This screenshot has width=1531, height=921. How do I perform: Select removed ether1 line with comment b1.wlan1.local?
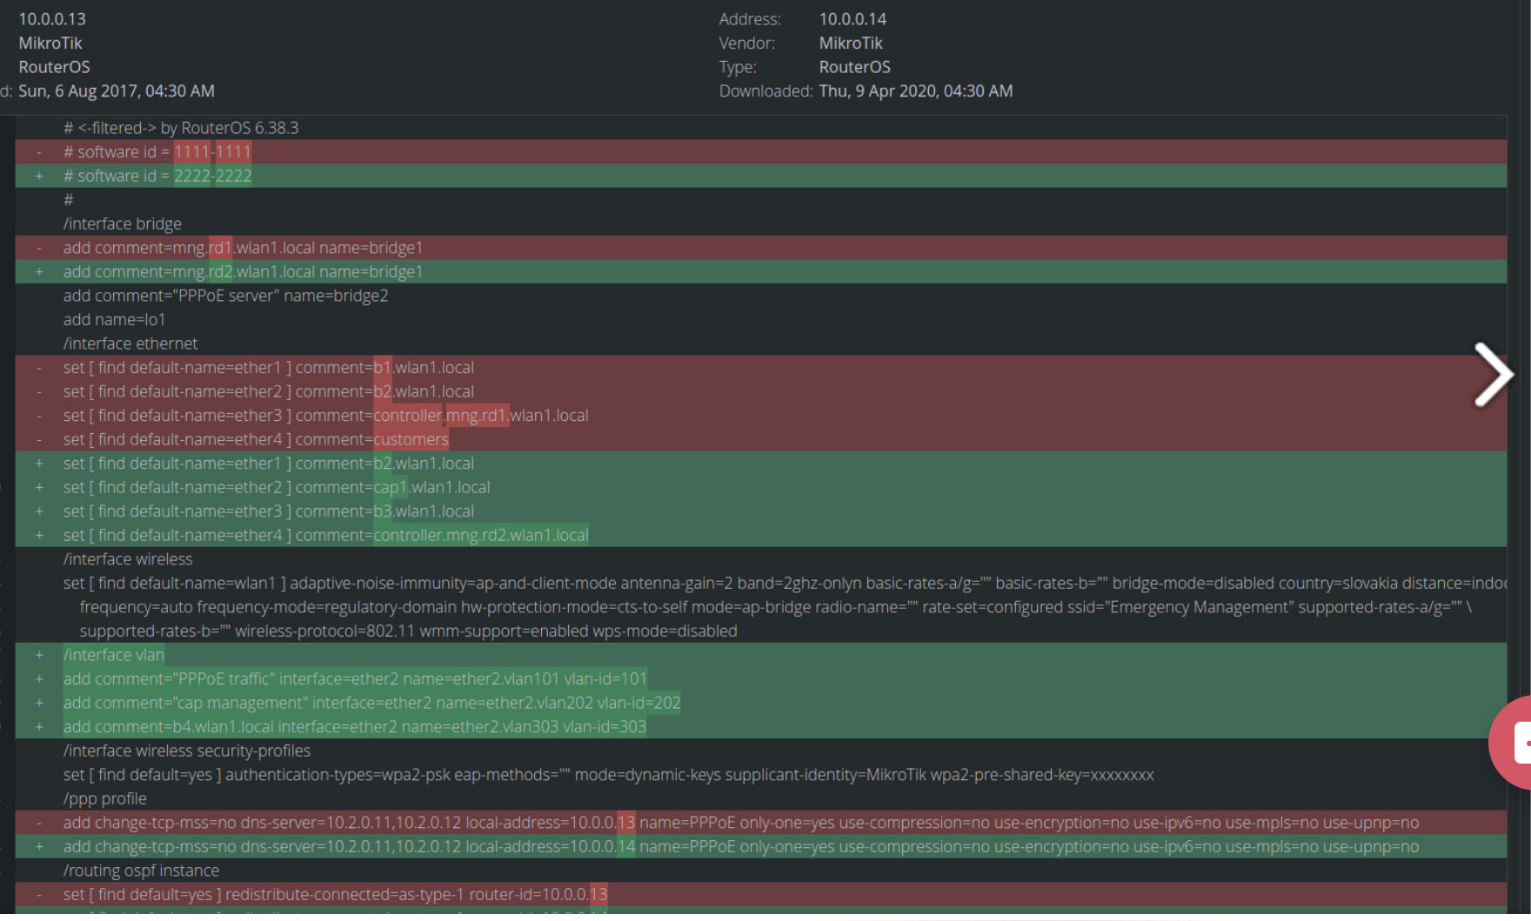(x=761, y=368)
